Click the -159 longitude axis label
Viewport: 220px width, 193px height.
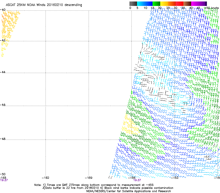pyautogui.click(x=89, y=178)
